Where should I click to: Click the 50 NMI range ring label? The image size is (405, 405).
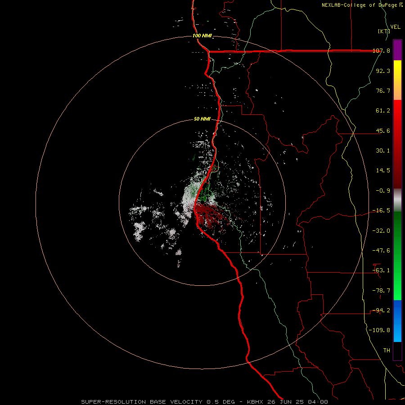click(202, 119)
